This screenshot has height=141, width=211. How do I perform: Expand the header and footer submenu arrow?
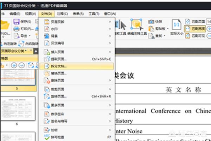point(110,22)
